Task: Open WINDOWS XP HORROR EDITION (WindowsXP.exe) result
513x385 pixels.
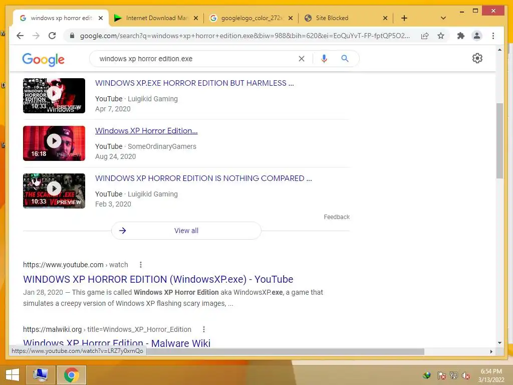Action: pos(158,279)
